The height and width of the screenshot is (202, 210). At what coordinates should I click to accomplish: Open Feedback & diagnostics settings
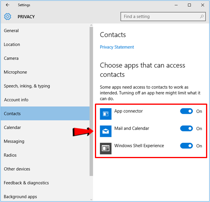pyautogui.click(x=45, y=183)
